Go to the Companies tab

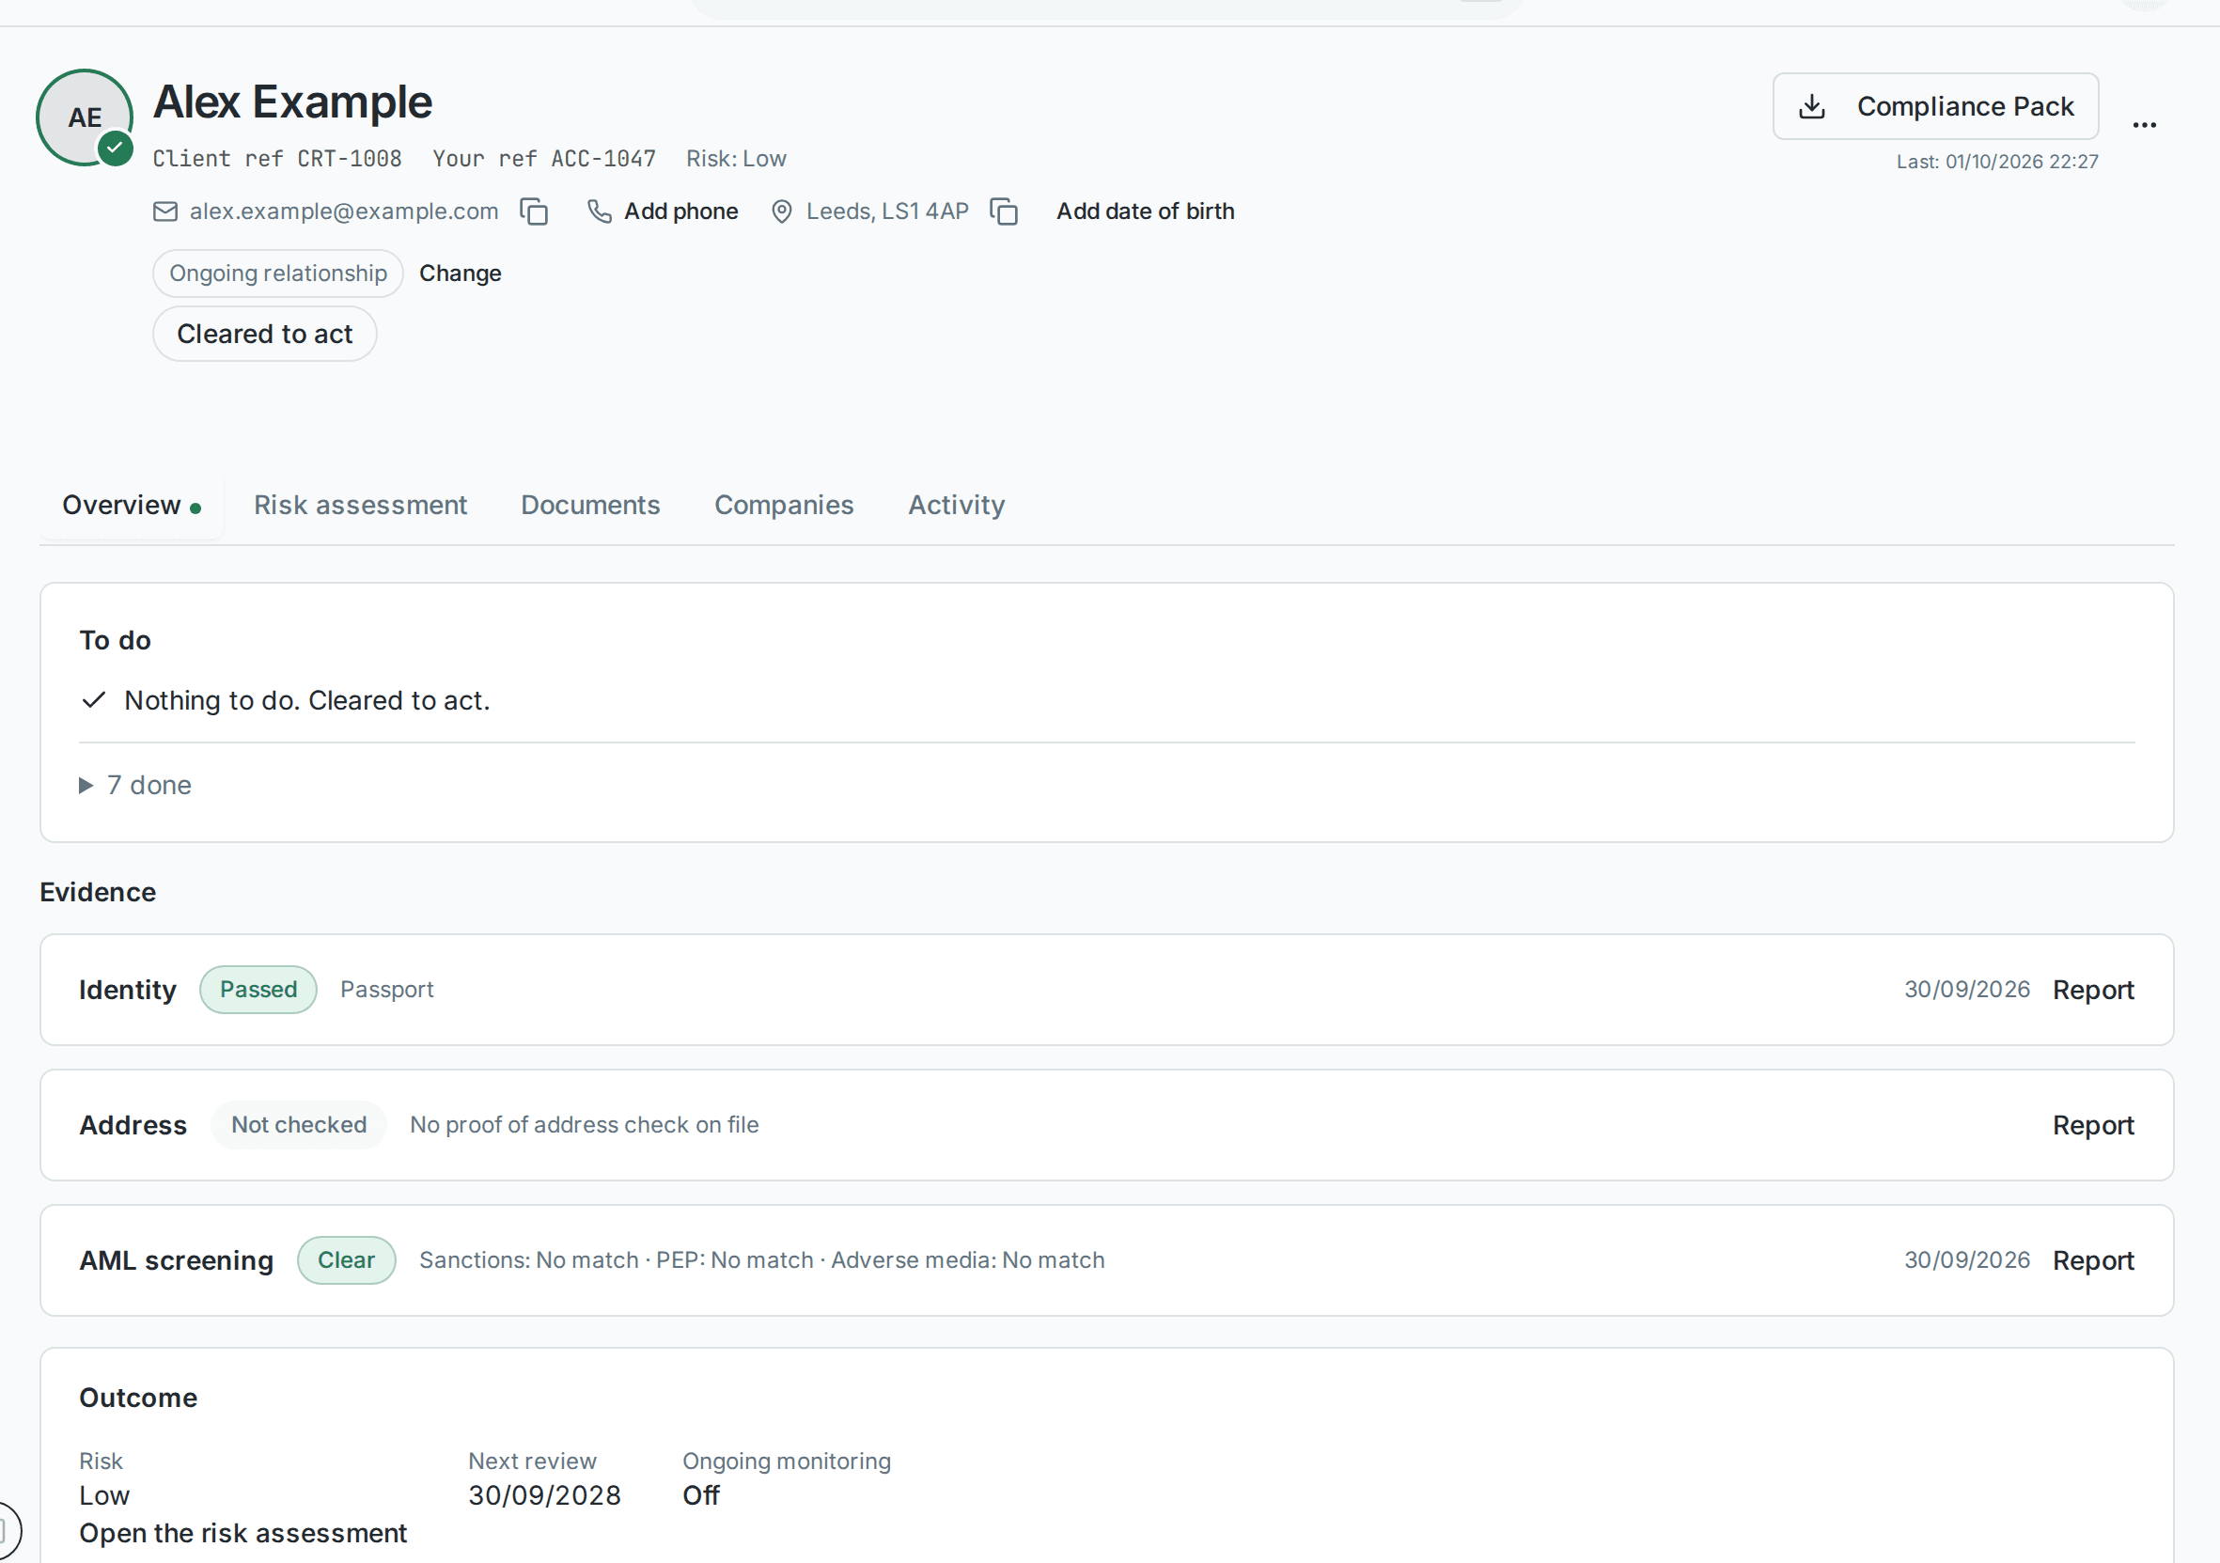pyautogui.click(x=783, y=505)
